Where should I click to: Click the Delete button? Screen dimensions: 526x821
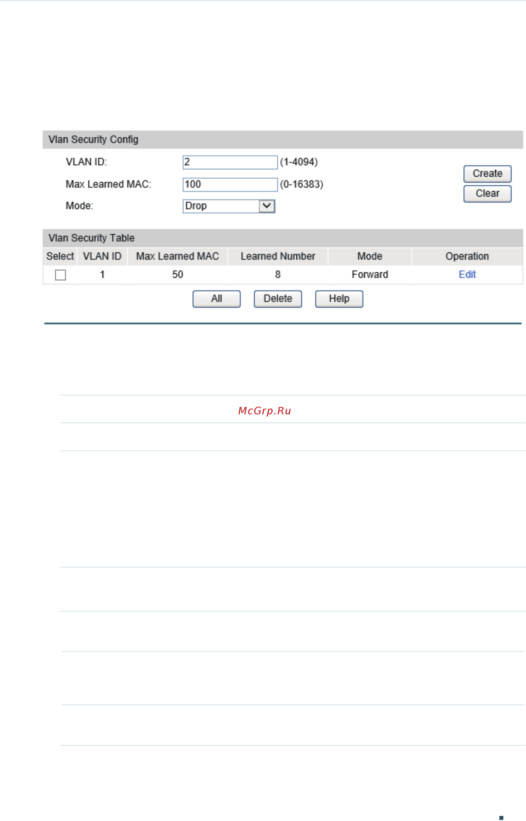click(x=278, y=299)
